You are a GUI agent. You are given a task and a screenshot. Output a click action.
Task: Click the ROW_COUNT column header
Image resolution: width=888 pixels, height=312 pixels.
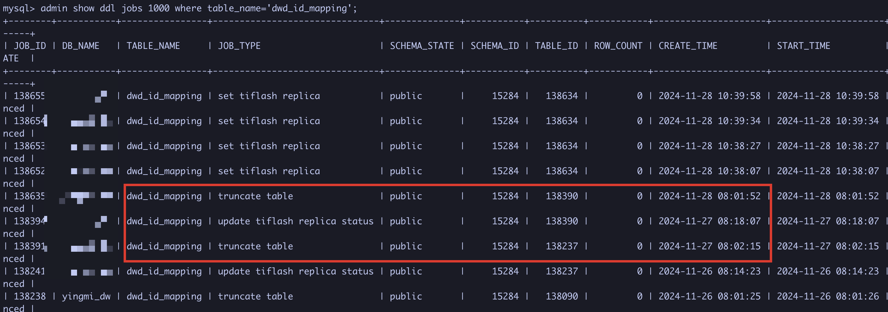tap(618, 46)
